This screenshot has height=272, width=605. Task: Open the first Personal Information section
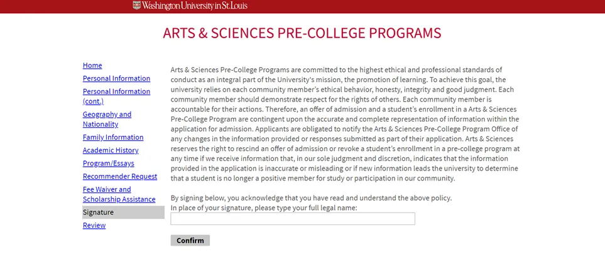[x=116, y=78]
